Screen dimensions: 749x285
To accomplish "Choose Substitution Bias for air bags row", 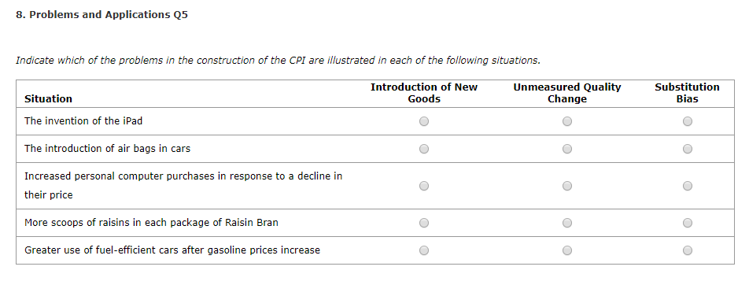I will pyautogui.click(x=688, y=150).
